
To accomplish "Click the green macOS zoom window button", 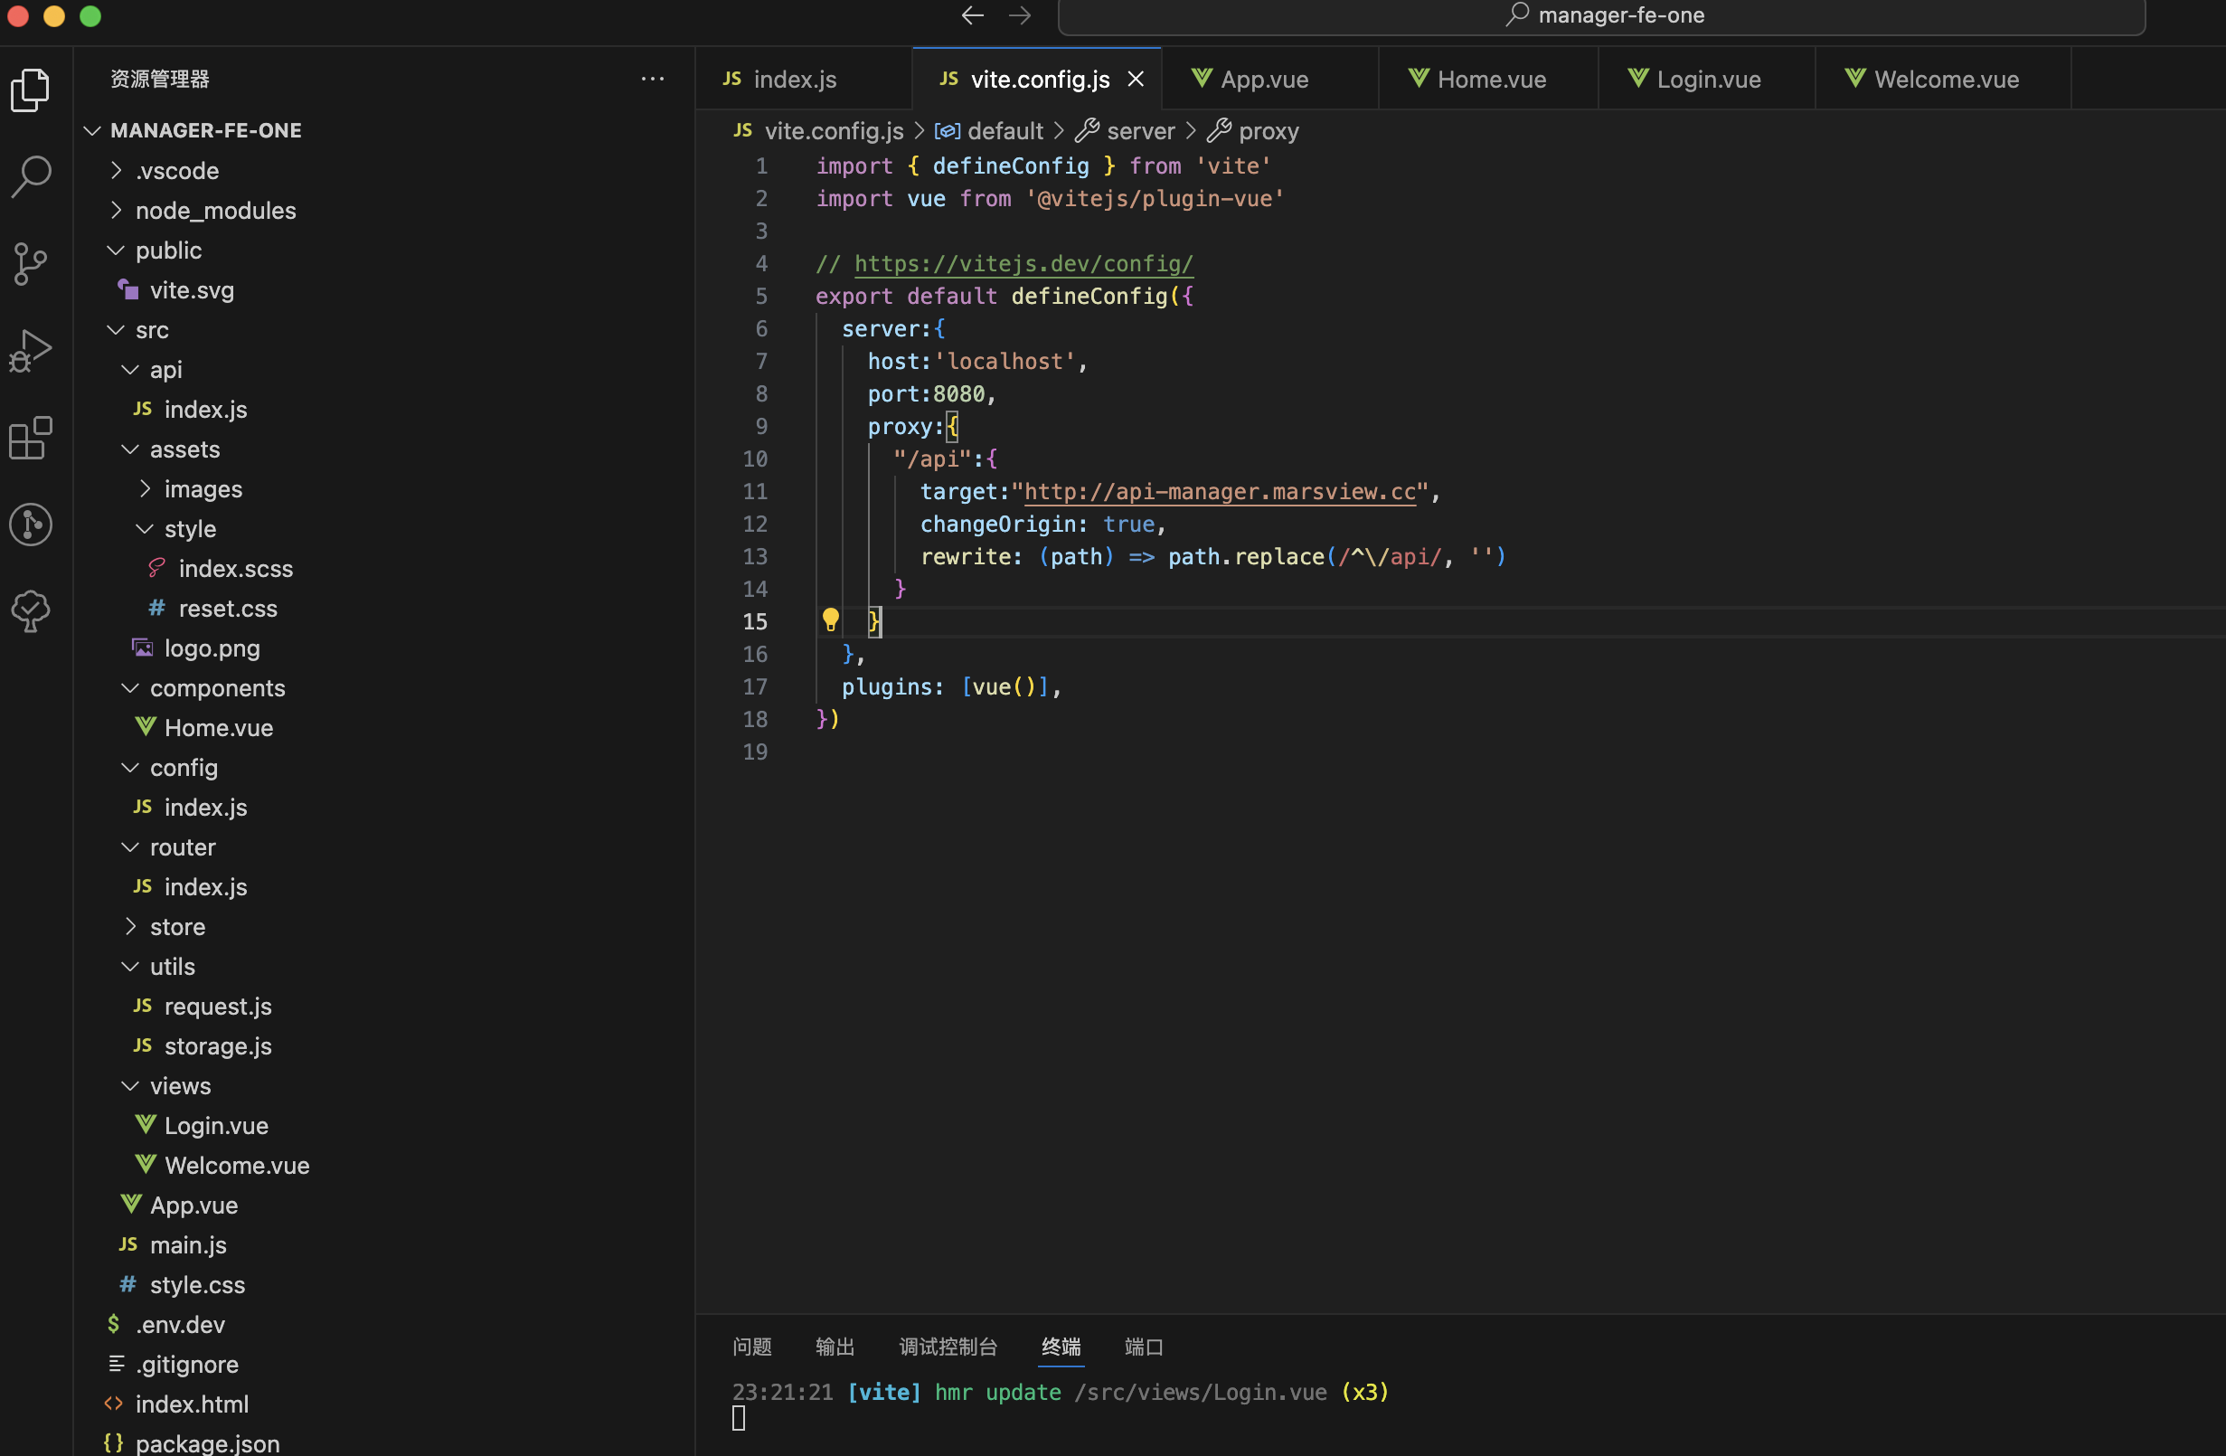I will coord(90,16).
